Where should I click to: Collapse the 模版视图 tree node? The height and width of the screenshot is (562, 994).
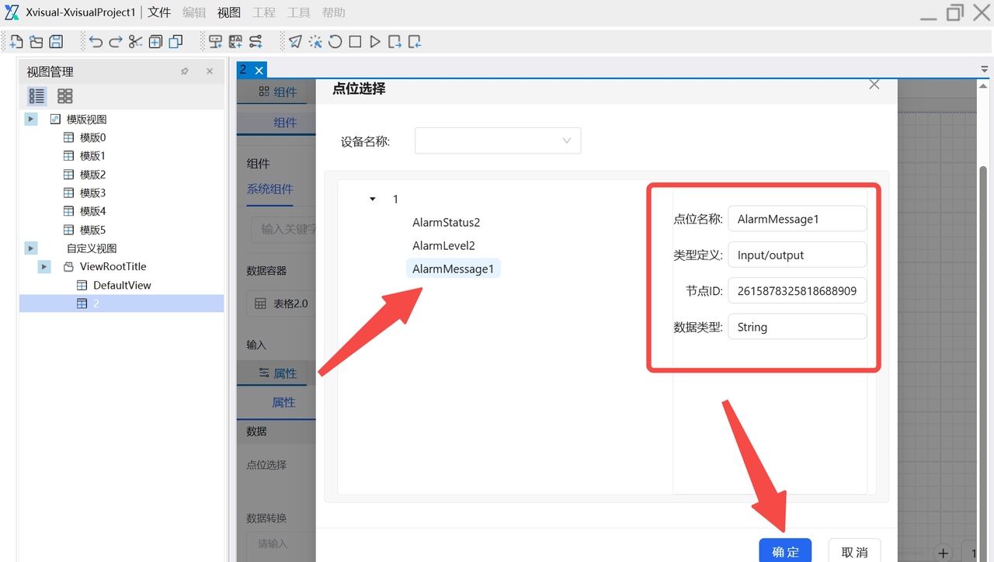(31, 120)
